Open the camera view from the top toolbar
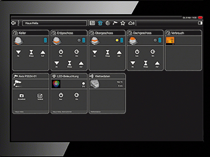Viewport: 210px width, 157px height. (115, 23)
